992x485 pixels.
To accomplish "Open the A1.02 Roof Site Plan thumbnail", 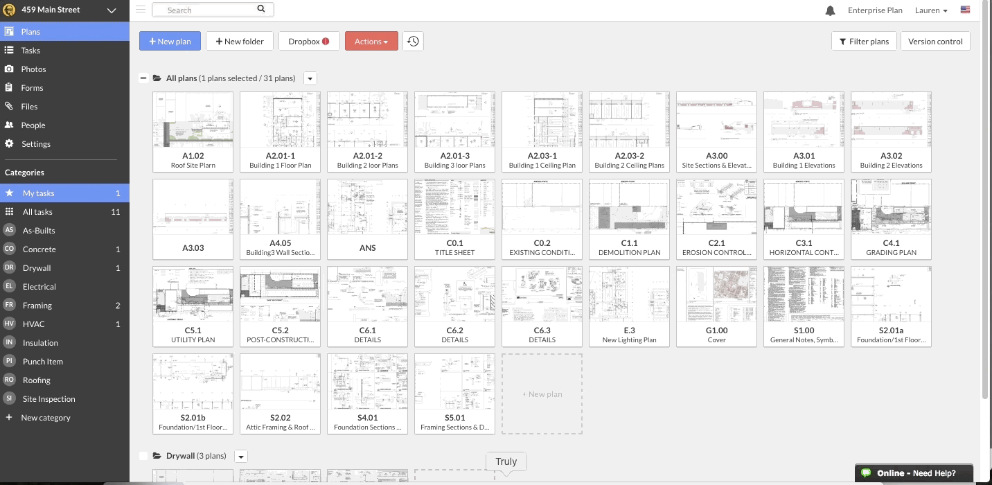I will click(x=193, y=132).
